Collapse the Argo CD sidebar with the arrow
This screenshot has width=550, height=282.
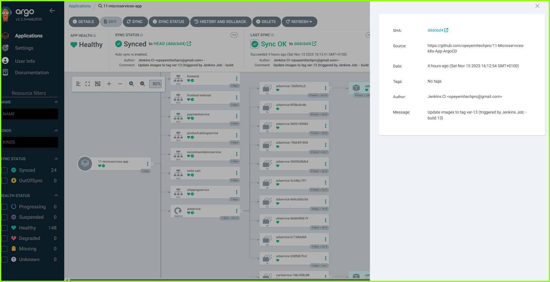tap(52, 10)
